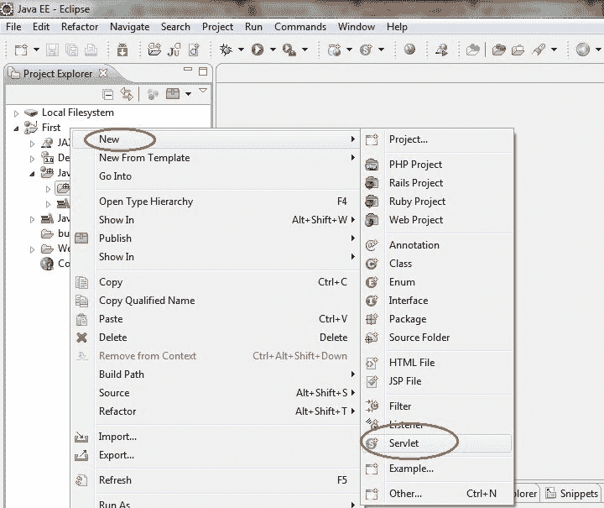The height and width of the screenshot is (508, 604).
Task: Expand the Local Filesystem tree node
Action: (x=16, y=113)
